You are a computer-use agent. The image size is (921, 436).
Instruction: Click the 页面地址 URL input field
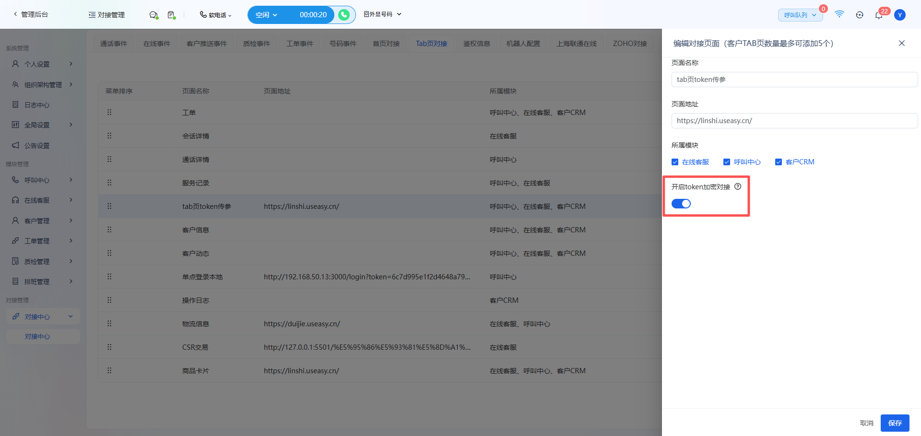click(794, 121)
